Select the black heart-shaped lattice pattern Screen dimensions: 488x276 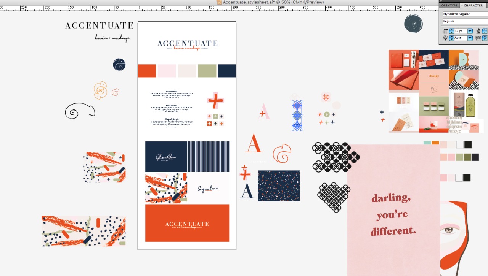(x=334, y=197)
